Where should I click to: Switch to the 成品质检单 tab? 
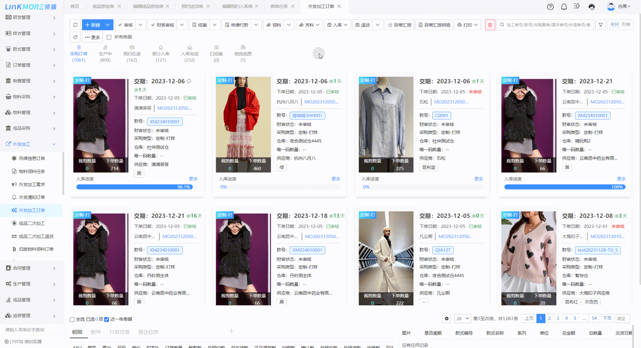click(x=103, y=6)
